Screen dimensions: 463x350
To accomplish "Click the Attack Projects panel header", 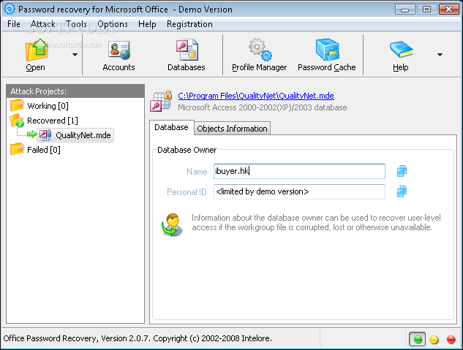I will pos(75,91).
